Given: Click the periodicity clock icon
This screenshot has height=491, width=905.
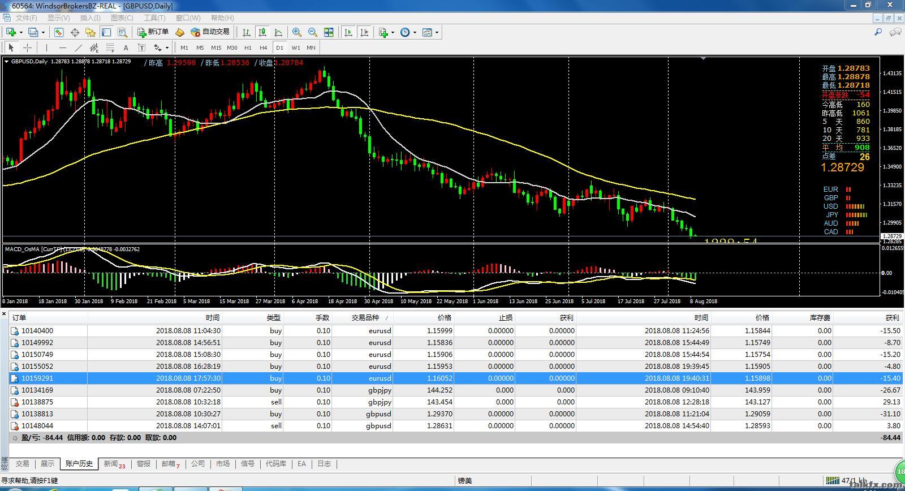Looking at the screenshot, I should coord(405,32).
